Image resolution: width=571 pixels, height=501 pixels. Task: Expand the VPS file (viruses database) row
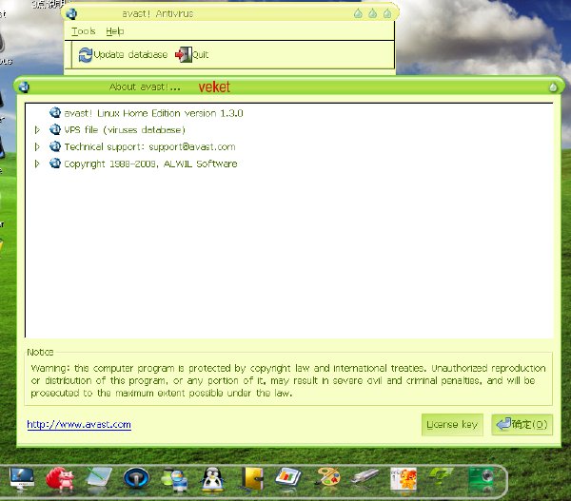pyautogui.click(x=37, y=129)
